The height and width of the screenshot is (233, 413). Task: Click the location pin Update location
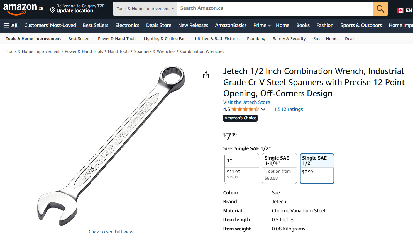click(x=77, y=8)
